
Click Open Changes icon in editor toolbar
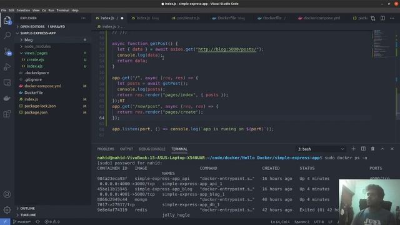(373, 18)
